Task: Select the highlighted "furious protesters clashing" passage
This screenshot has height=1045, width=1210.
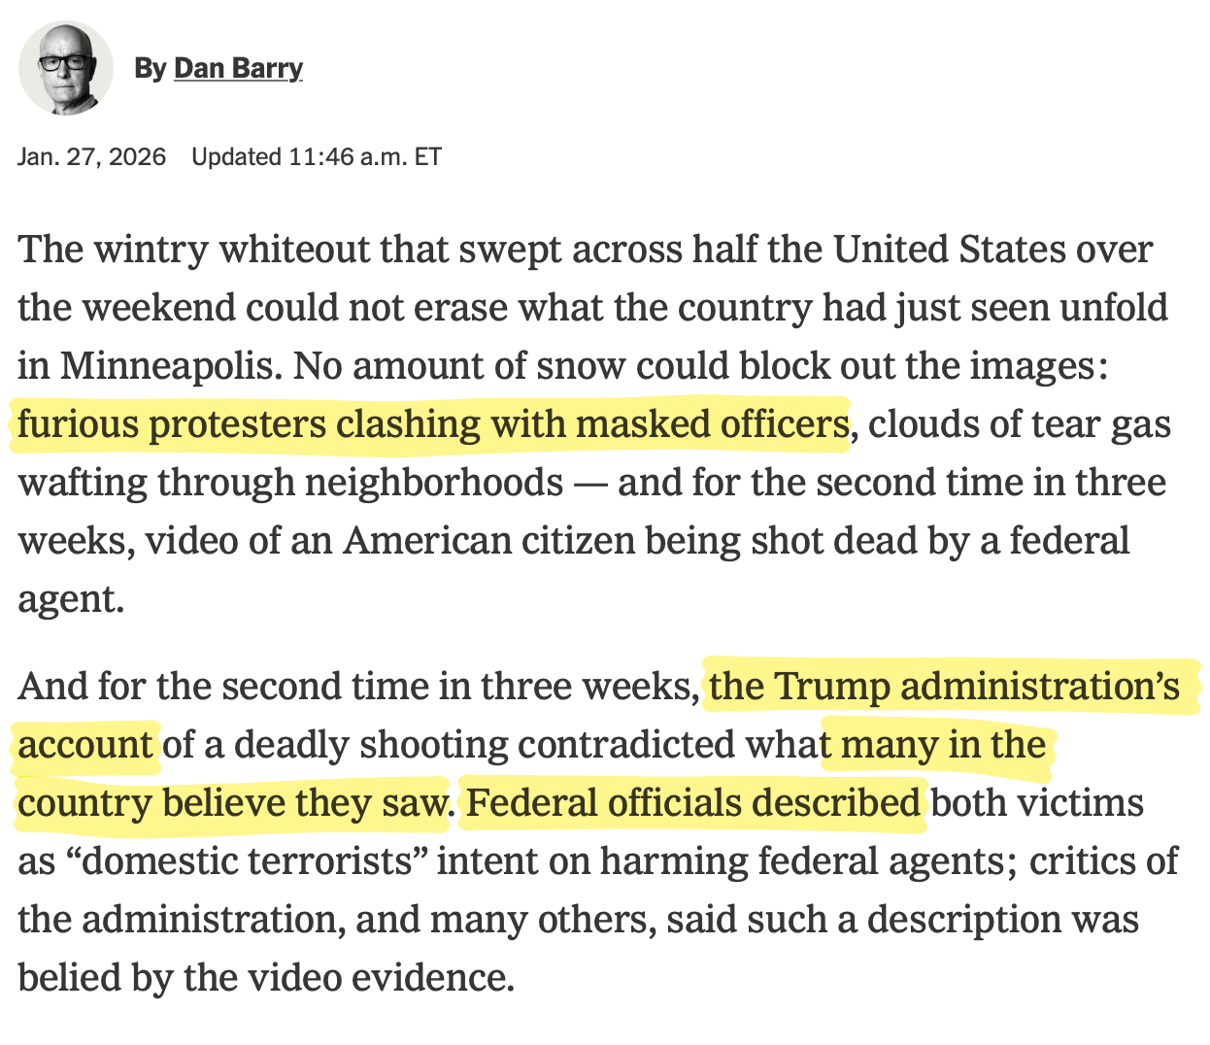Action: [x=432, y=424]
